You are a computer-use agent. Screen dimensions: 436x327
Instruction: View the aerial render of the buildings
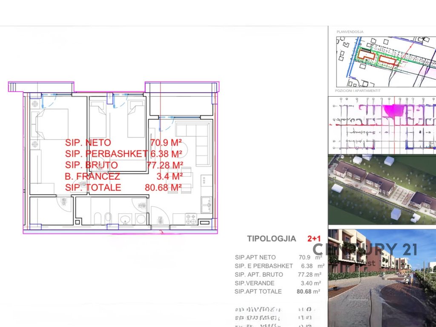[x=382, y=189]
